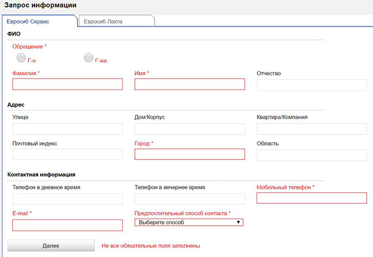Image resolution: width=373 pixels, height=257 pixels.
Task: Select the Г-жа radio button
Action: pyautogui.click(x=89, y=58)
